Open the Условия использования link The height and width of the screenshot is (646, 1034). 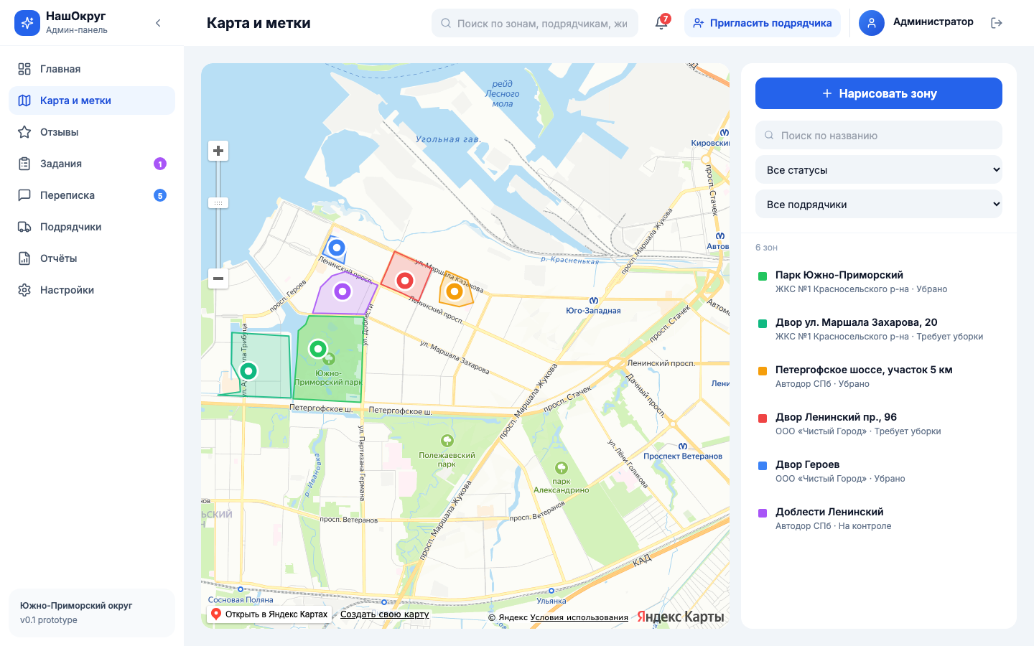[579, 617]
